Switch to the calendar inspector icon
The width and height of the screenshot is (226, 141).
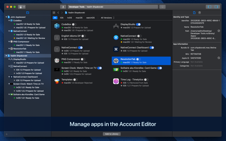(x=200, y=13)
